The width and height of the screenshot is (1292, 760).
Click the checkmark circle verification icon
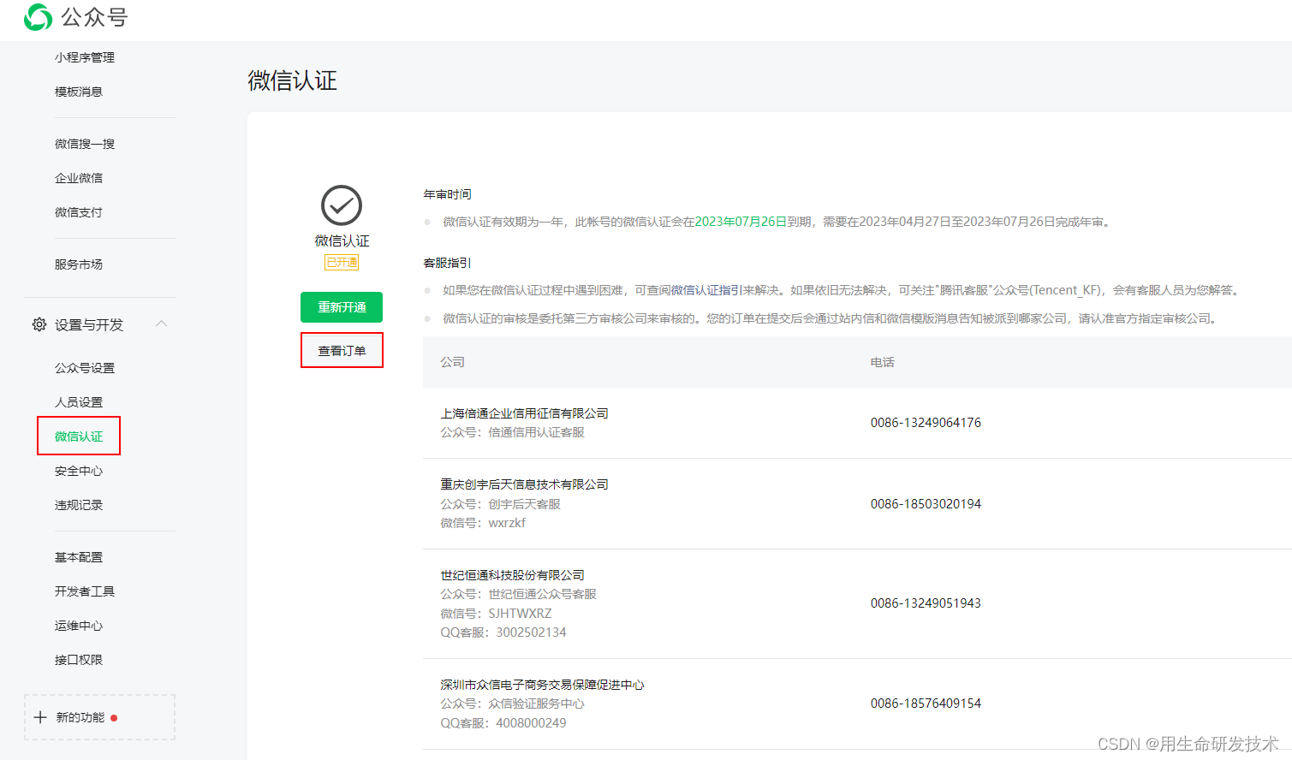(342, 205)
